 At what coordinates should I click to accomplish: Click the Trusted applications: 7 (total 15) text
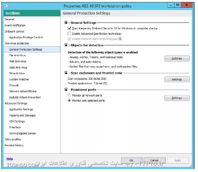click(87, 83)
